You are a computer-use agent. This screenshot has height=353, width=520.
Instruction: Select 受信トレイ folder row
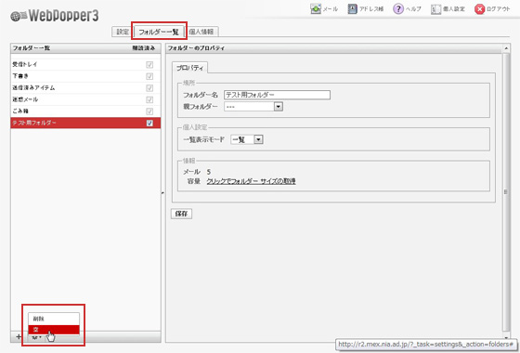[85, 65]
